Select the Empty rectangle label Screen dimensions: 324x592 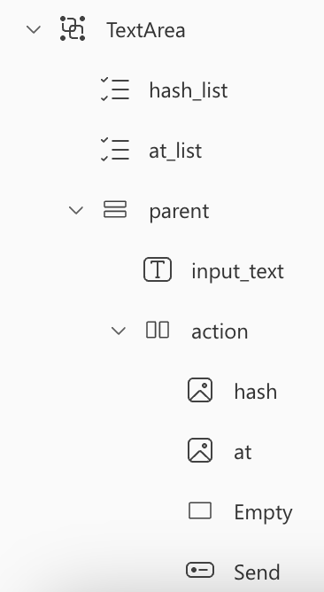coord(263,513)
